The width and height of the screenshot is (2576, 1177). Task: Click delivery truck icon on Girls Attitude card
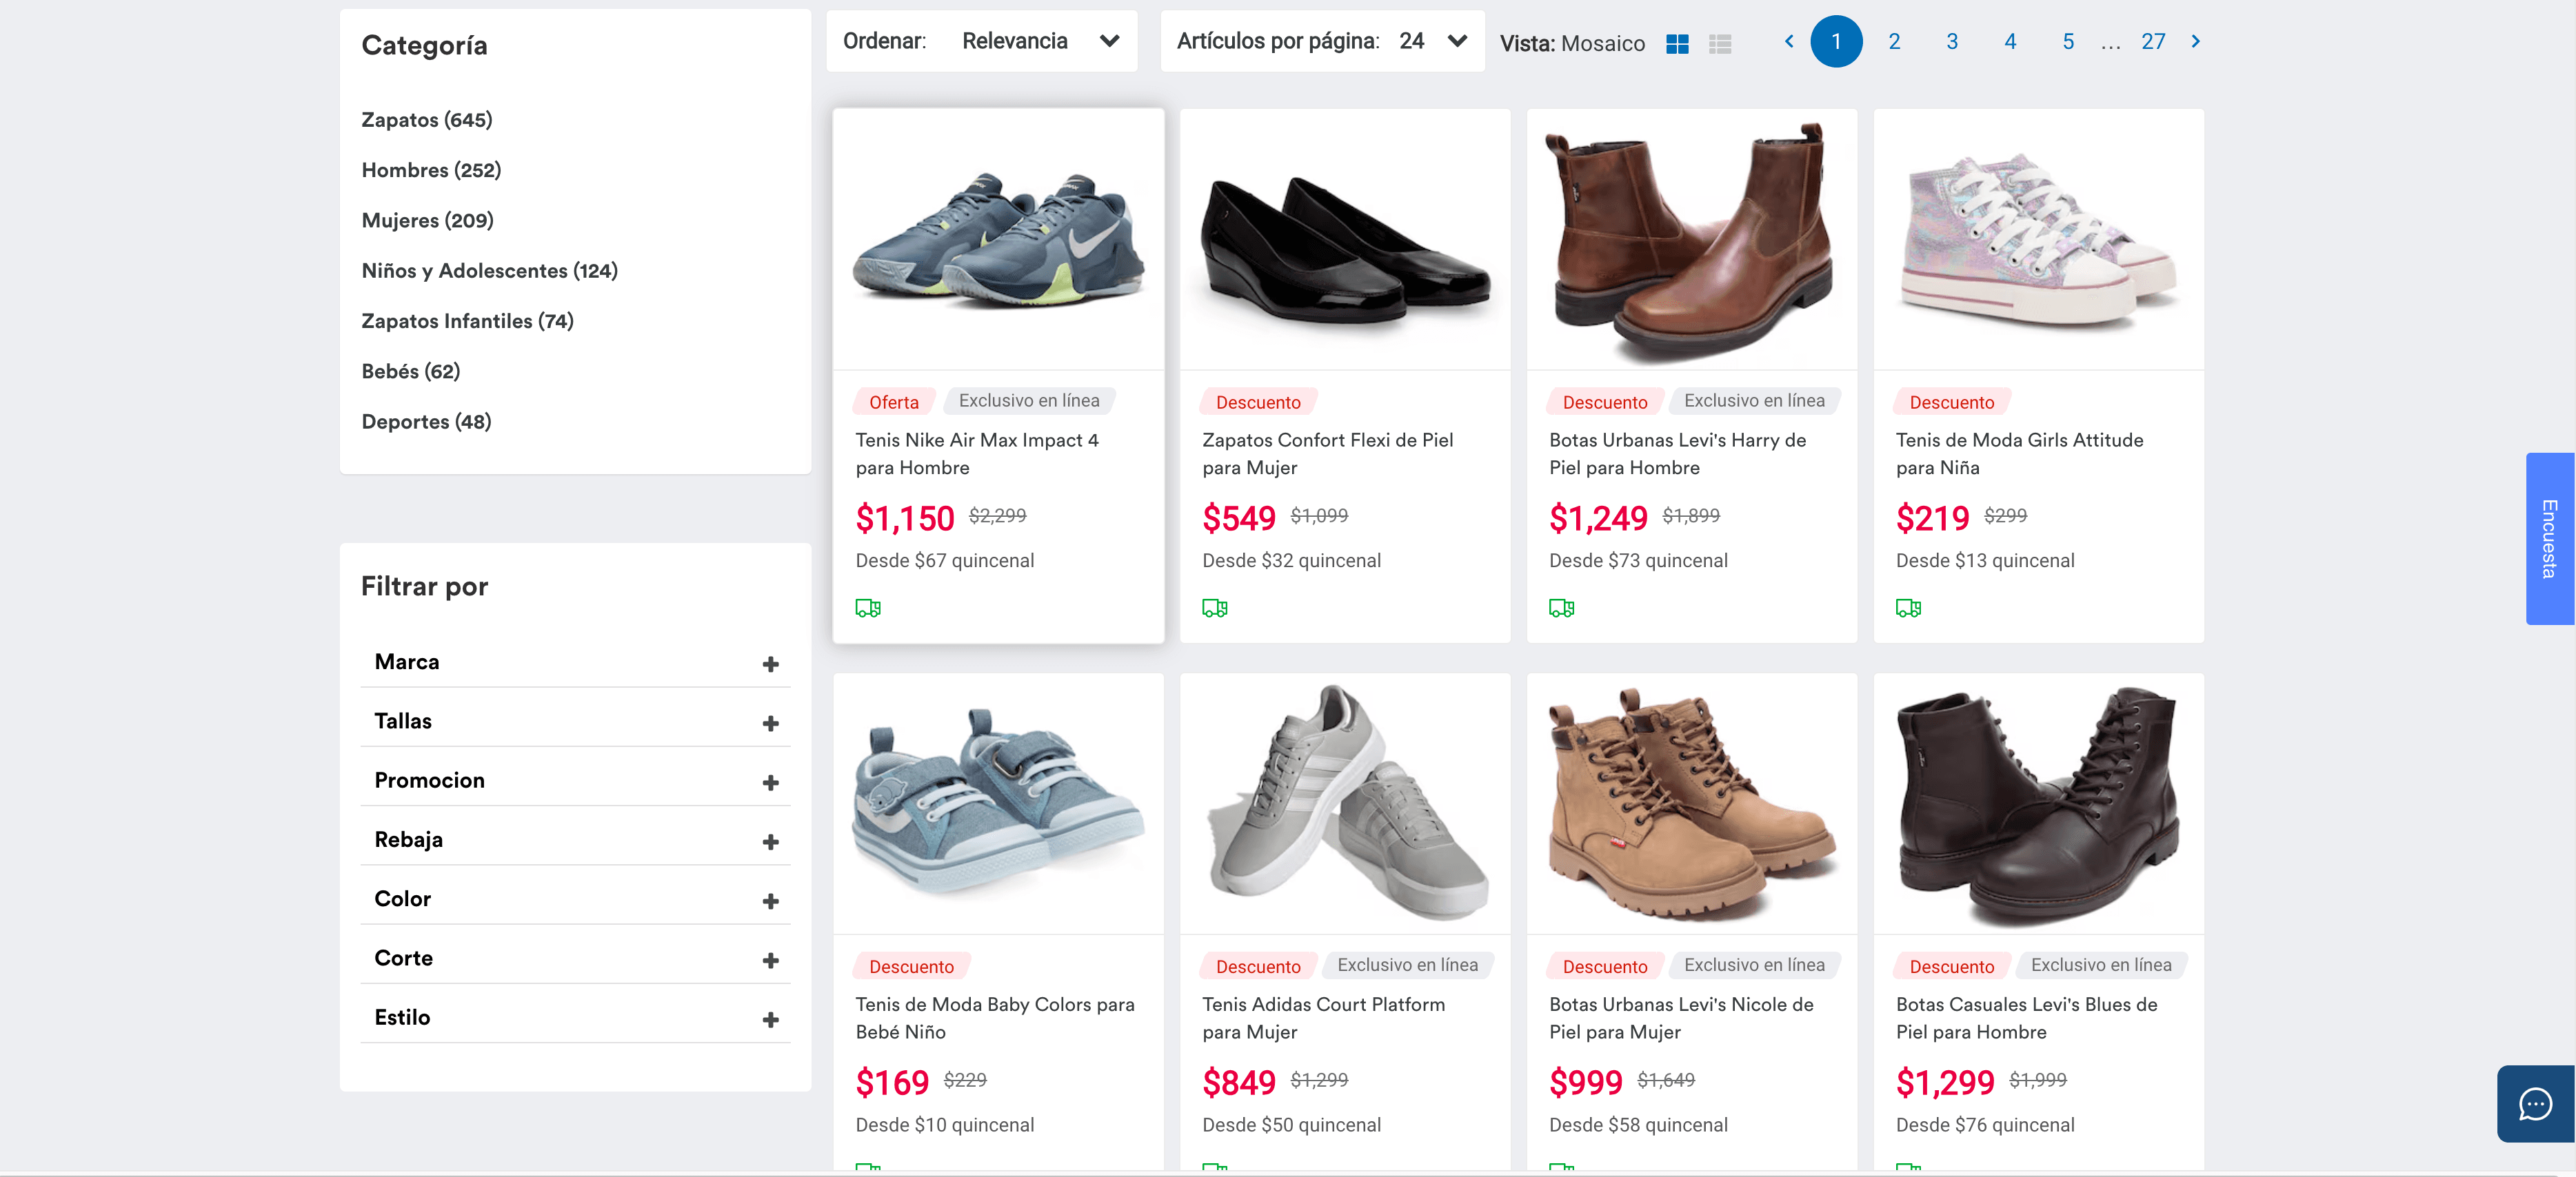(1909, 608)
